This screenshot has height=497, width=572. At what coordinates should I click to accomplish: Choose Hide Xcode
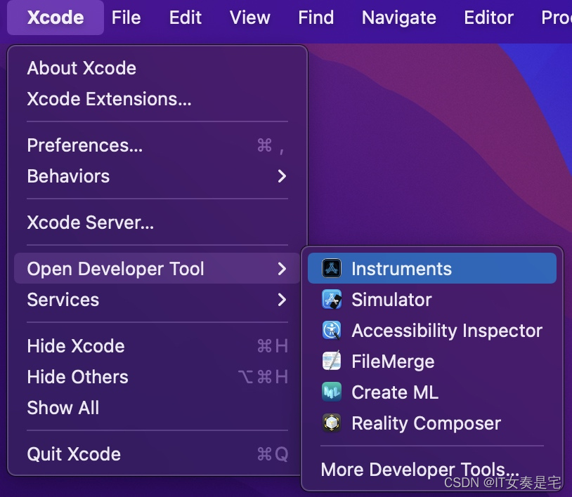[x=157, y=346]
